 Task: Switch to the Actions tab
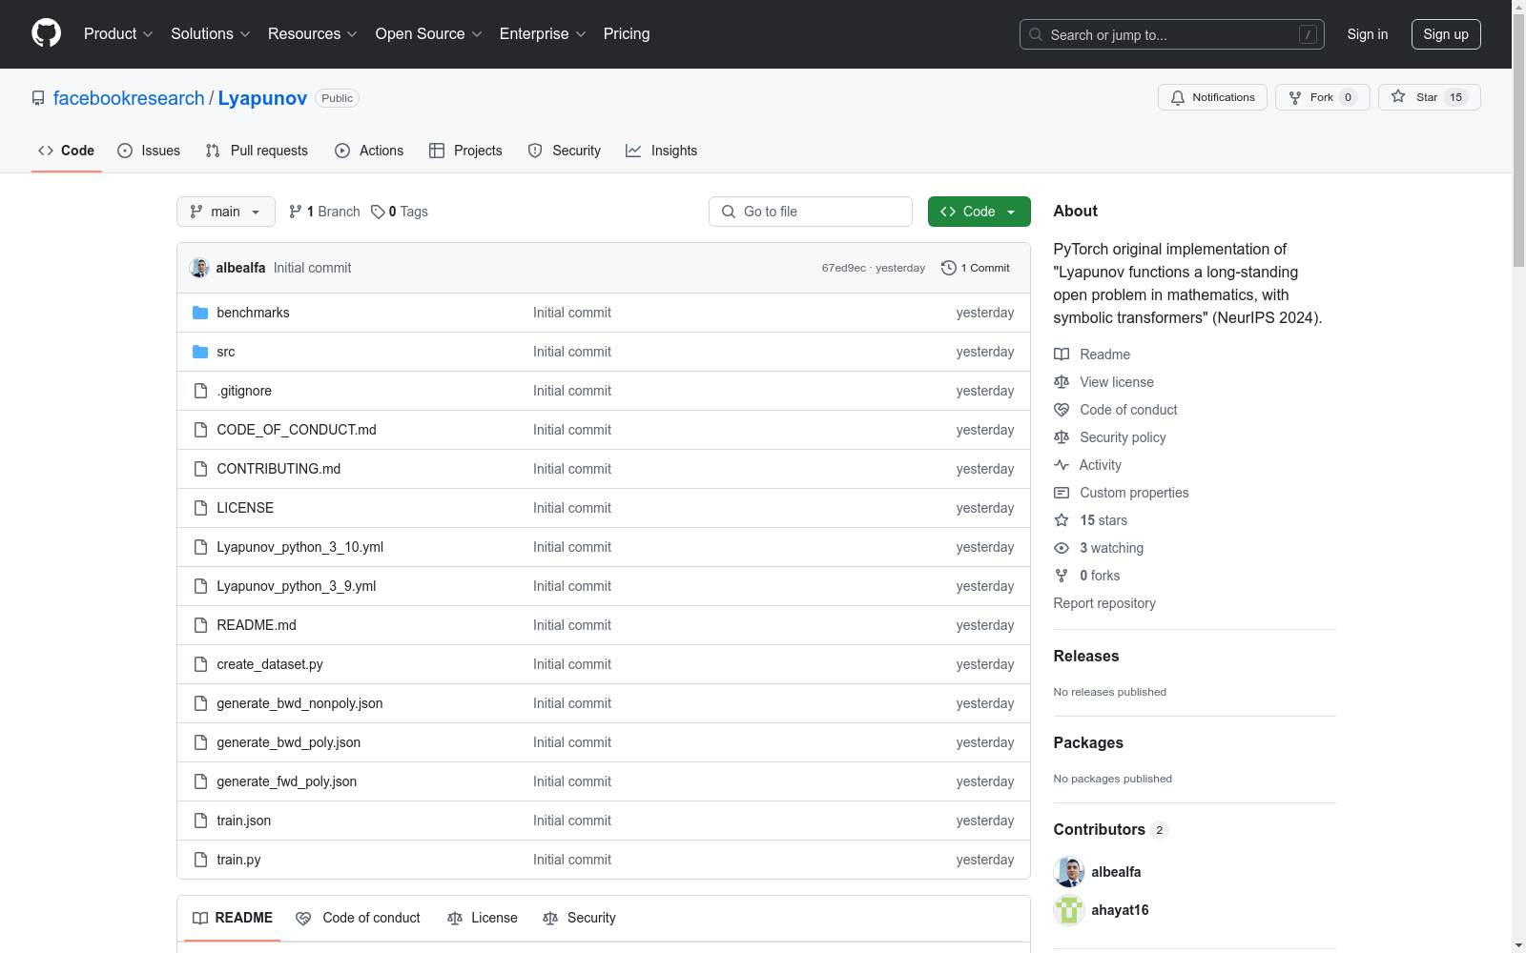pos(369,151)
